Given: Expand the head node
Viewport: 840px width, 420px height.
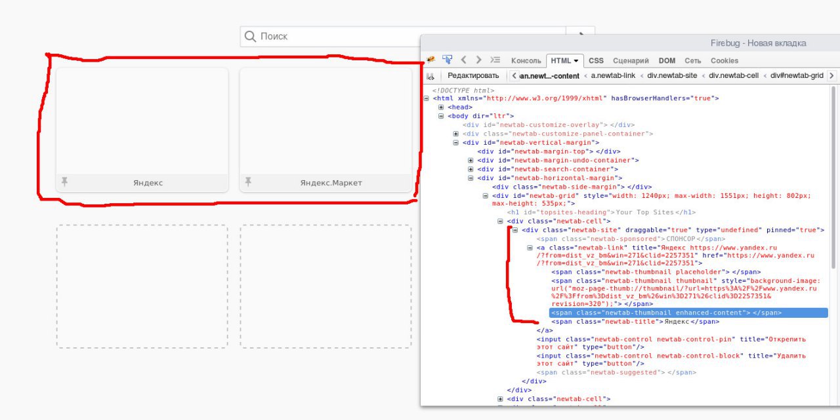Looking at the screenshot, I should [x=441, y=107].
